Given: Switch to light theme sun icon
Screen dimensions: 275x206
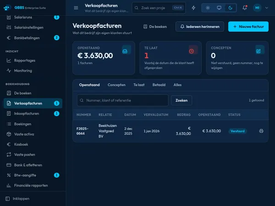Looking at the screenshot, I should tap(208, 8).
